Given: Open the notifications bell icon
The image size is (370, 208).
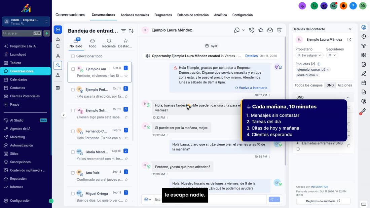Looking at the screenshot, I should point(343,6).
